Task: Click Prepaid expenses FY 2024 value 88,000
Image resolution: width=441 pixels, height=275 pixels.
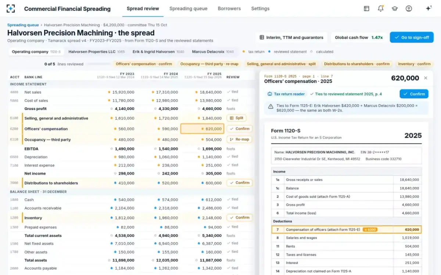Action: coord(171,227)
